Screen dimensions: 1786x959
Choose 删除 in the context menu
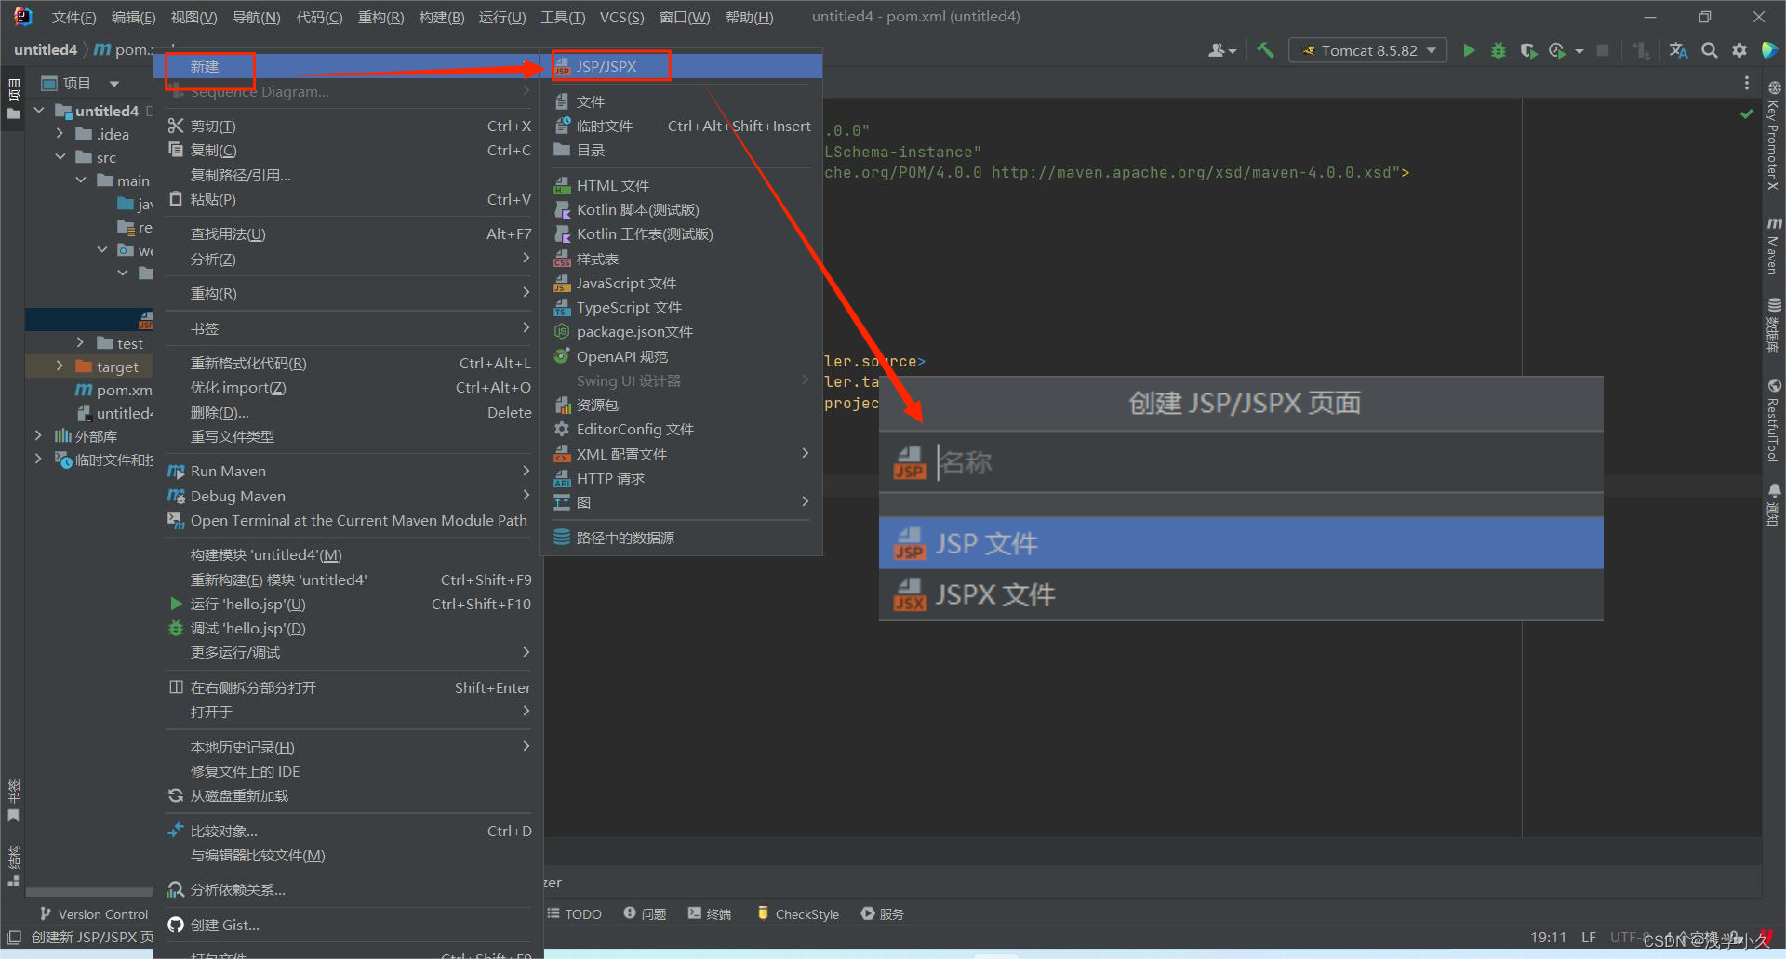[348, 412]
